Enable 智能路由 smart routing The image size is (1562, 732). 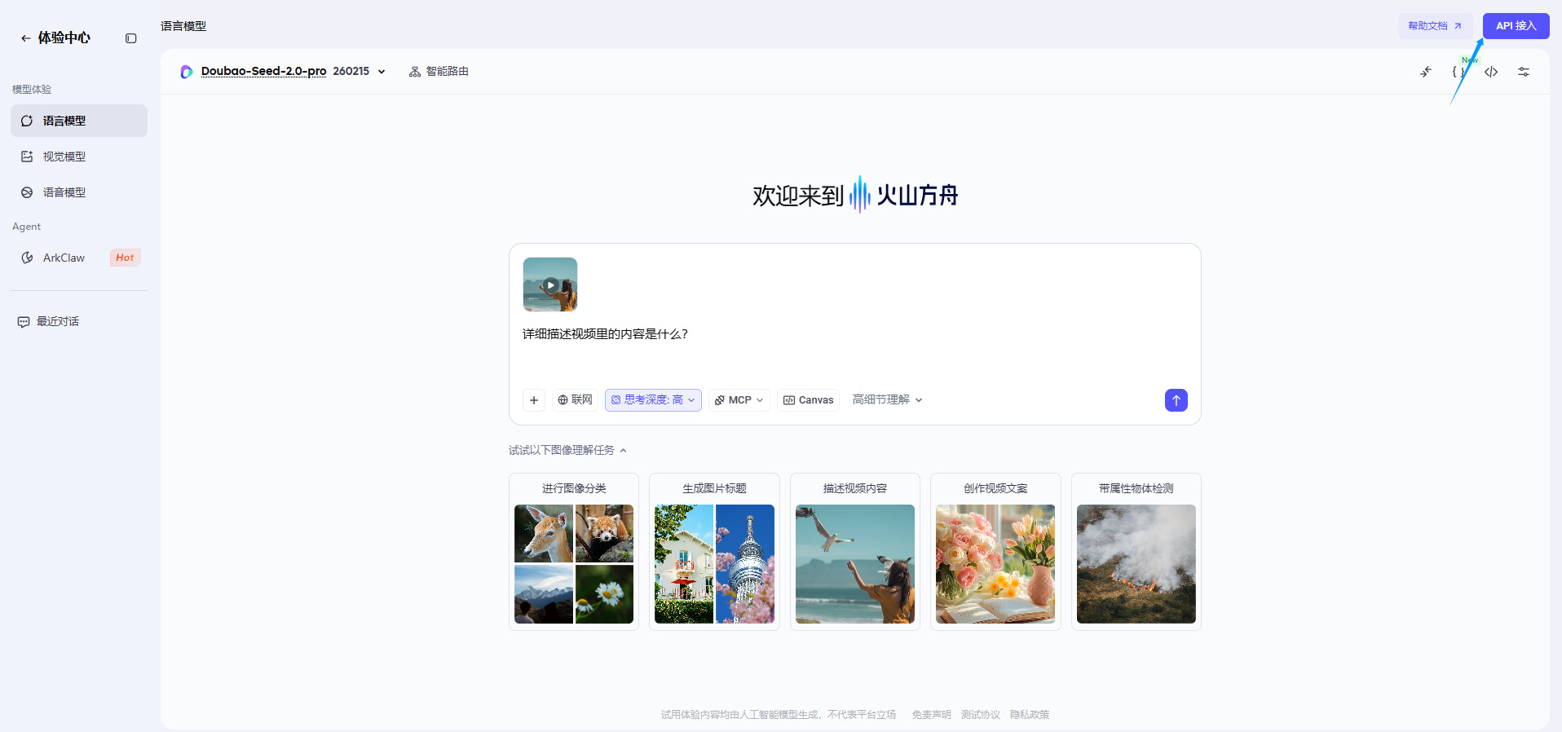pyautogui.click(x=439, y=72)
